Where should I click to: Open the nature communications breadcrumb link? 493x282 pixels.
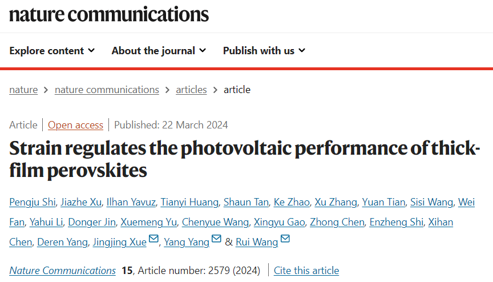click(107, 90)
